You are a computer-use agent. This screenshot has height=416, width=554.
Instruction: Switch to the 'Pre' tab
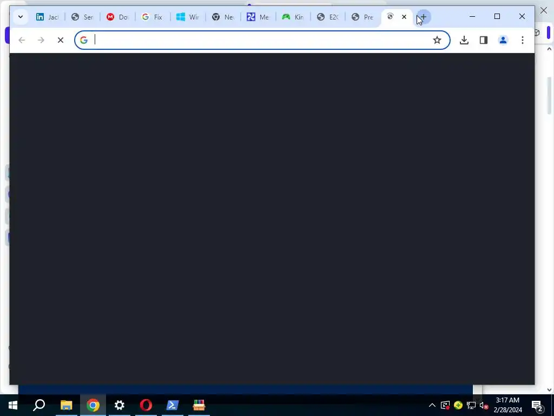coord(363,17)
